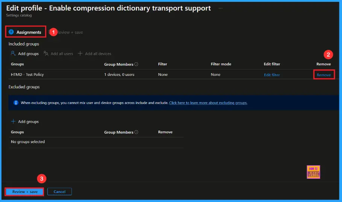Viewport: 342px width, 202px height.
Task: Click the plus icon under Excluded groups
Action: (13, 121)
